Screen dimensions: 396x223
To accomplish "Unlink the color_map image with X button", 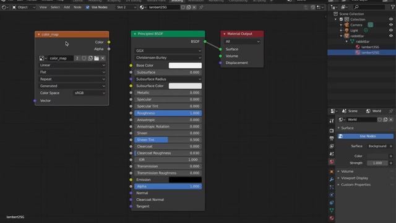I will click(x=103, y=58).
